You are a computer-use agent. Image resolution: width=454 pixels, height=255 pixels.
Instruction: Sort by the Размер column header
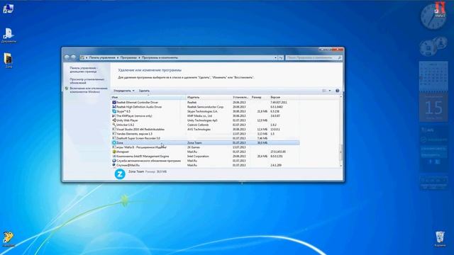click(260, 98)
